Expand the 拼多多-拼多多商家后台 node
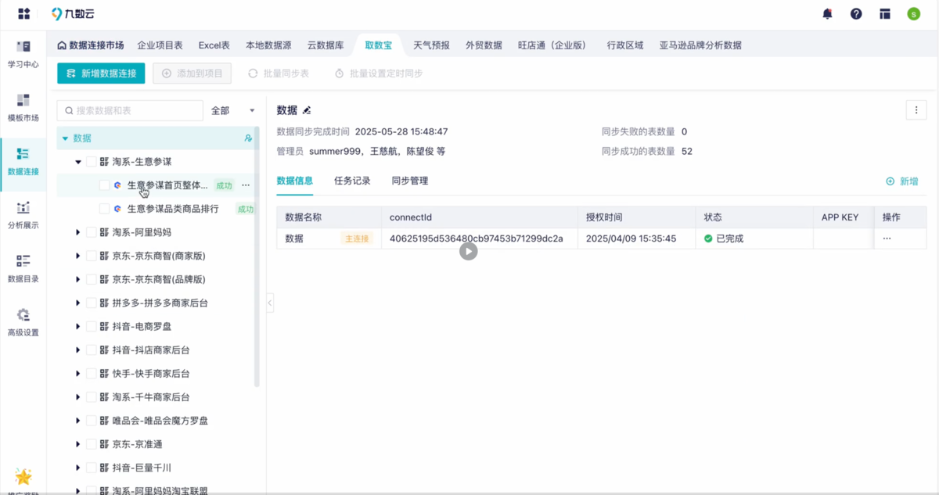 pos(78,303)
